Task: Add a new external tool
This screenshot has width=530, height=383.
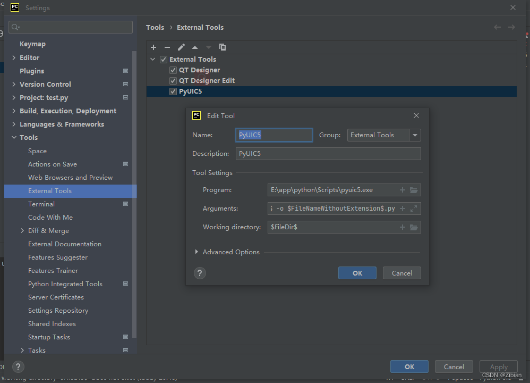Action: [x=153, y=47]
